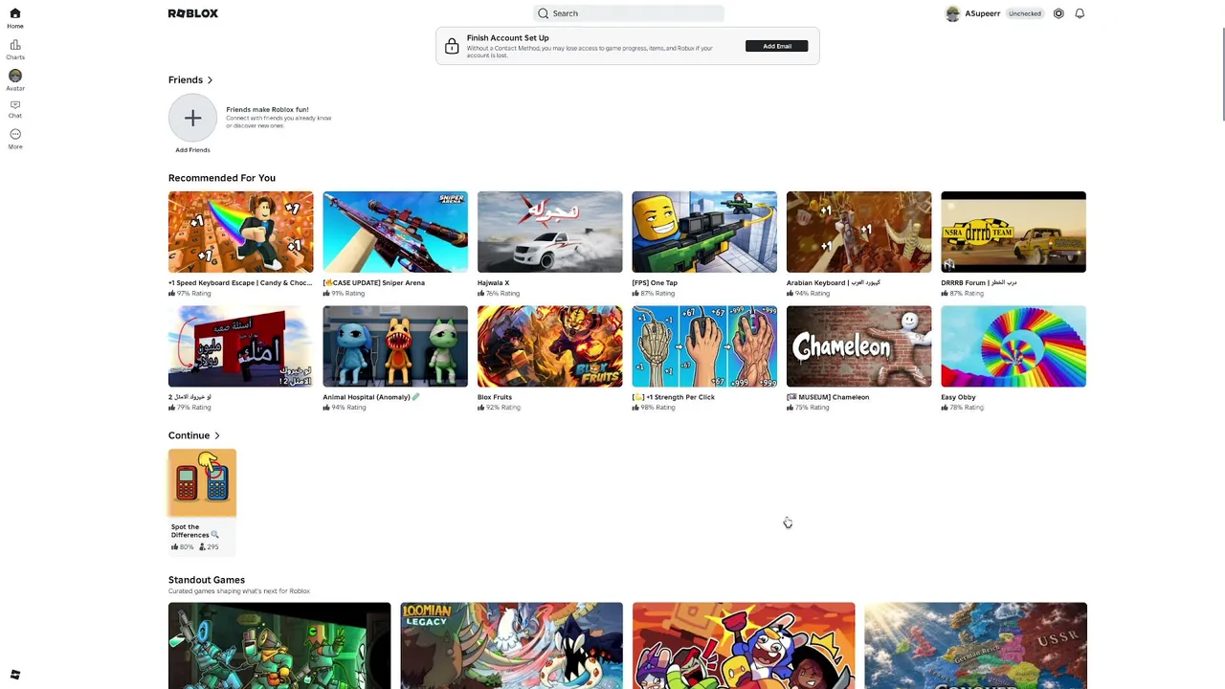Click the Add Friends label

(x=192, y=150)
